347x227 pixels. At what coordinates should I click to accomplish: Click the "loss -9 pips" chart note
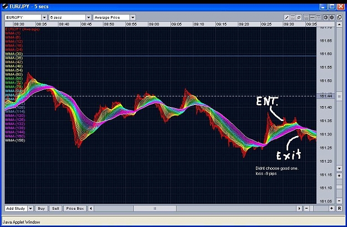tap(266, 174)
